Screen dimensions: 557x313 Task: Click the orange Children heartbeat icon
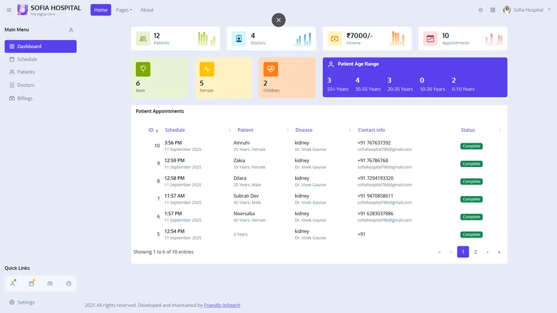(270, 69)
